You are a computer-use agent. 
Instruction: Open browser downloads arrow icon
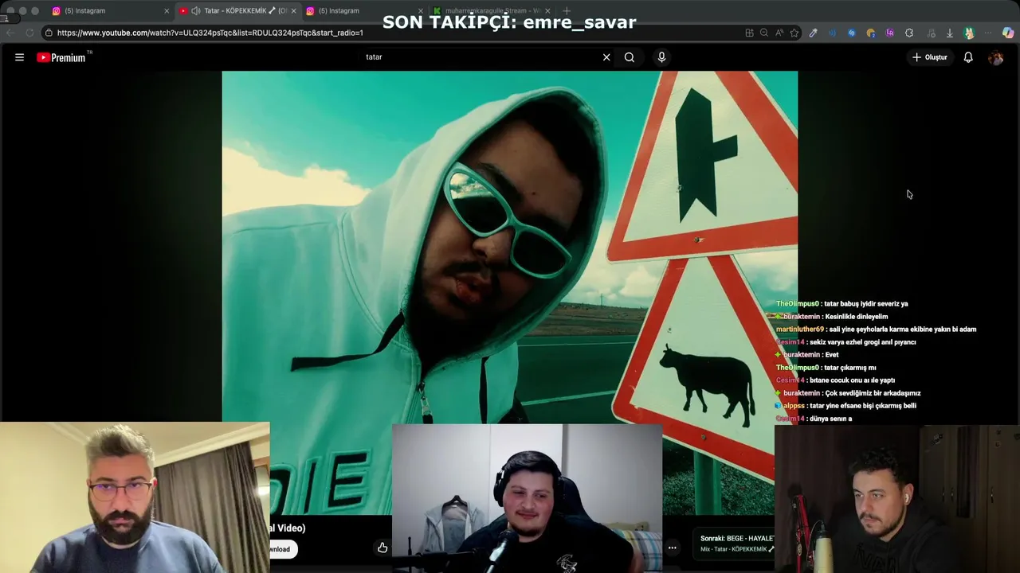coord(950,33)
